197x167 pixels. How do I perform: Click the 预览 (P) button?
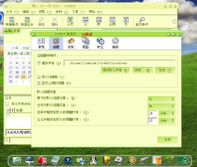pyautogui.click(x=165, y=70)
